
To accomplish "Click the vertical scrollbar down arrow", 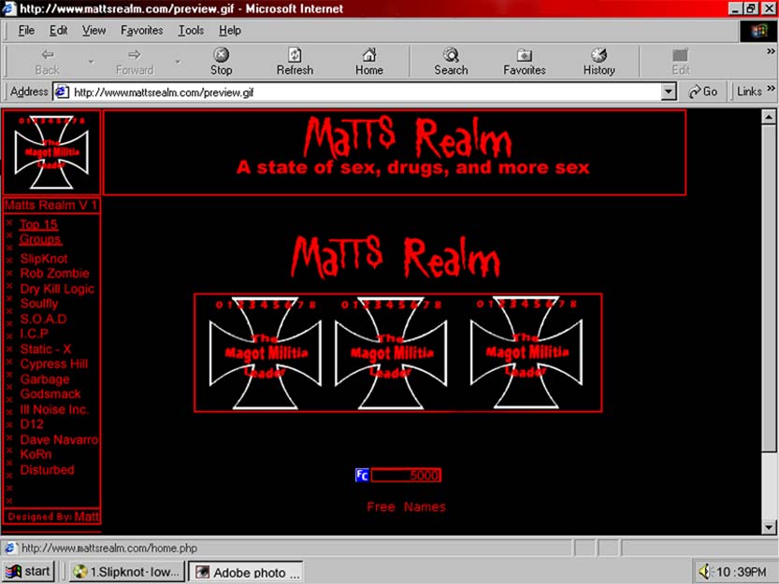I will click(769, 527).
